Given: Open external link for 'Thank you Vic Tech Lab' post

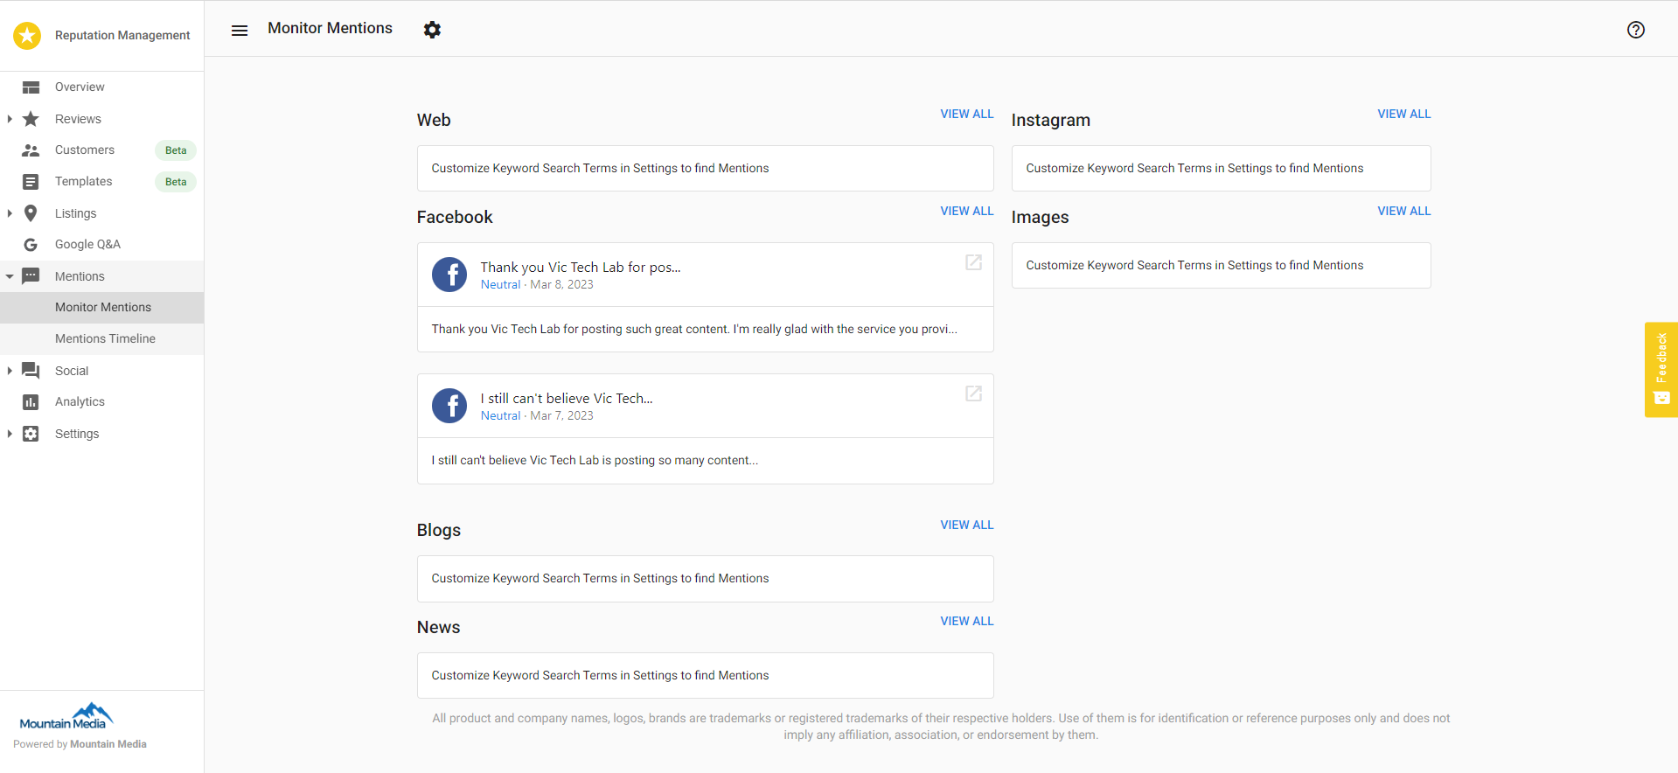Looking at the screenshot, I should pos(973,262).
